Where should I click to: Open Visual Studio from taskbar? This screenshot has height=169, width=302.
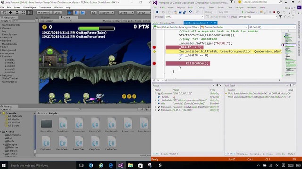click(121, 165)
